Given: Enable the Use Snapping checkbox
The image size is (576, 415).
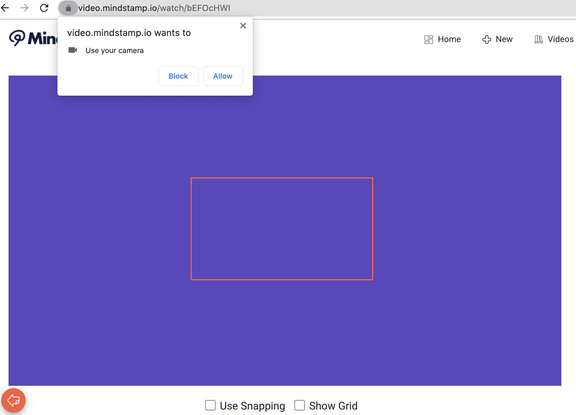Looking at the screenshot, I should coord(210,405).
